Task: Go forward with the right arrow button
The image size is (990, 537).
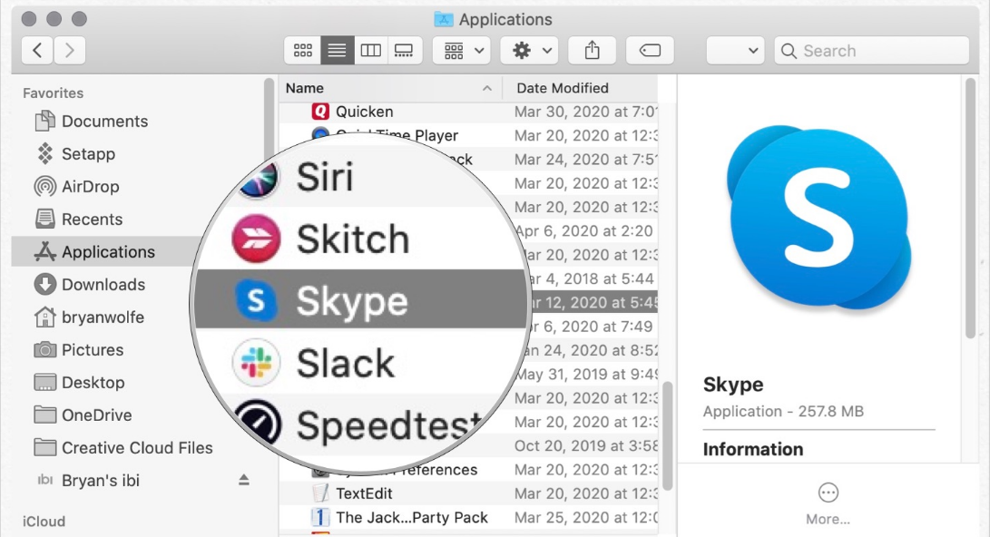Action: tap(70, 51)
